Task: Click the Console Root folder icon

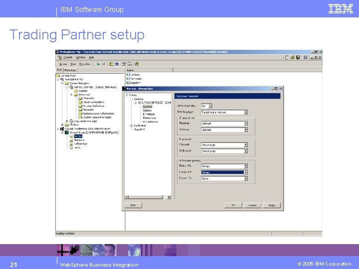Action: (58, 76)
